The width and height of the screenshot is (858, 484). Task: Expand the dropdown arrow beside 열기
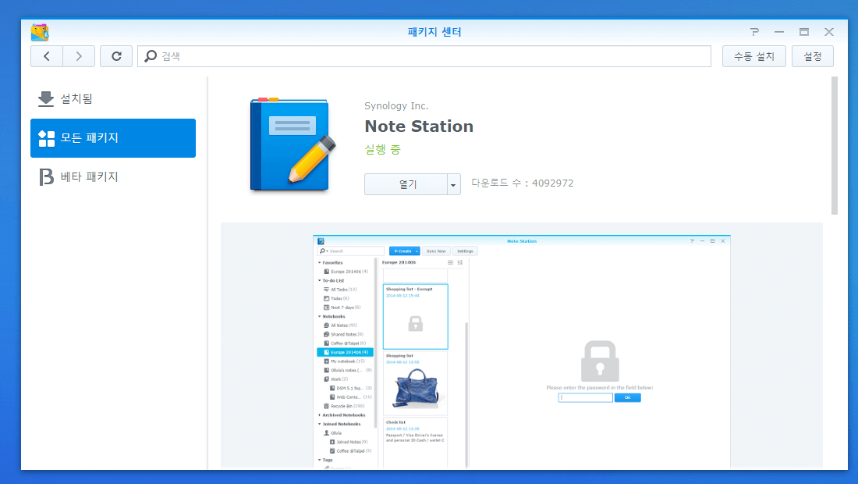pyautogui.click(x=454, y=184)
